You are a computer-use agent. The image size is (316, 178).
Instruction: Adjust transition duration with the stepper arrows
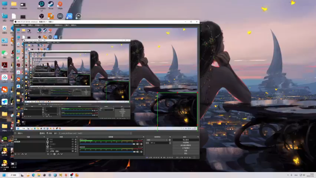pos(170,143)
